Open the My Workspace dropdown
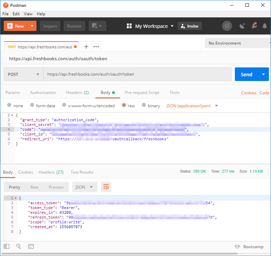Screen dimensions: 271x256 tap(150, 26)
